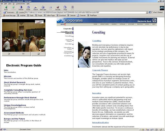Image resolution: width=165 pixels, height=131 pixels.
Task: Follow the Corporate Finance heading link
Action: pos(100,70)
